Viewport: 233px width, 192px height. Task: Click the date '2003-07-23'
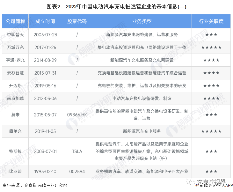pyautogui.click(x=45, y=35)
